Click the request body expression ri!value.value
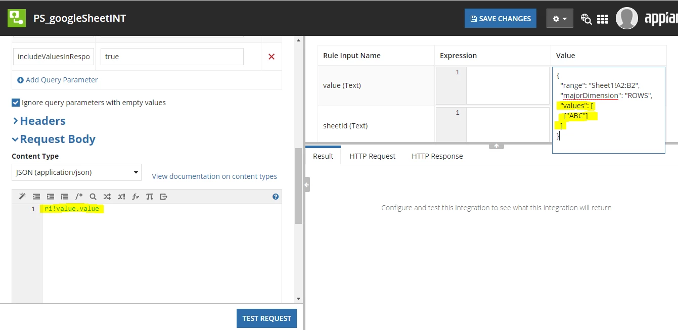The image size is (678, 330). (x=72, y=209)
